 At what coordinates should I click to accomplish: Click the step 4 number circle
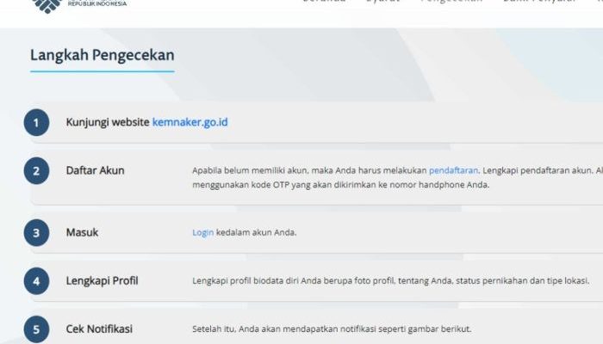point(36,281)
